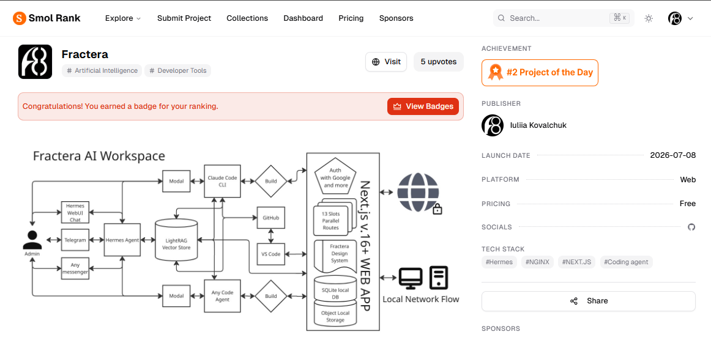Click the 5 upvotes button
The width and height of the screenshot is (711, 337).
coord(439,62)
